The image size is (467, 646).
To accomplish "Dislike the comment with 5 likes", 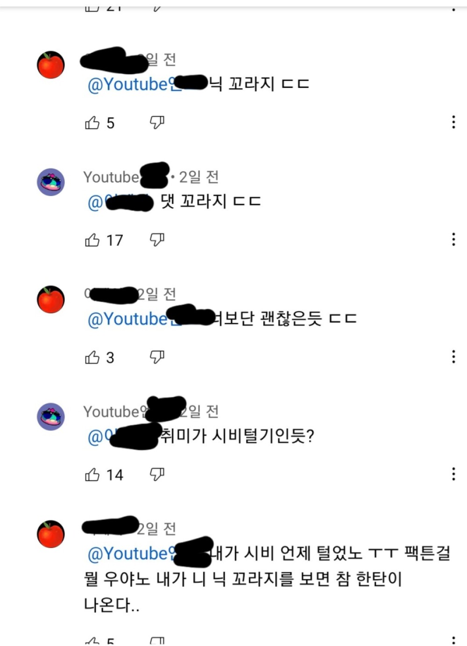I will tap(157, 123).
